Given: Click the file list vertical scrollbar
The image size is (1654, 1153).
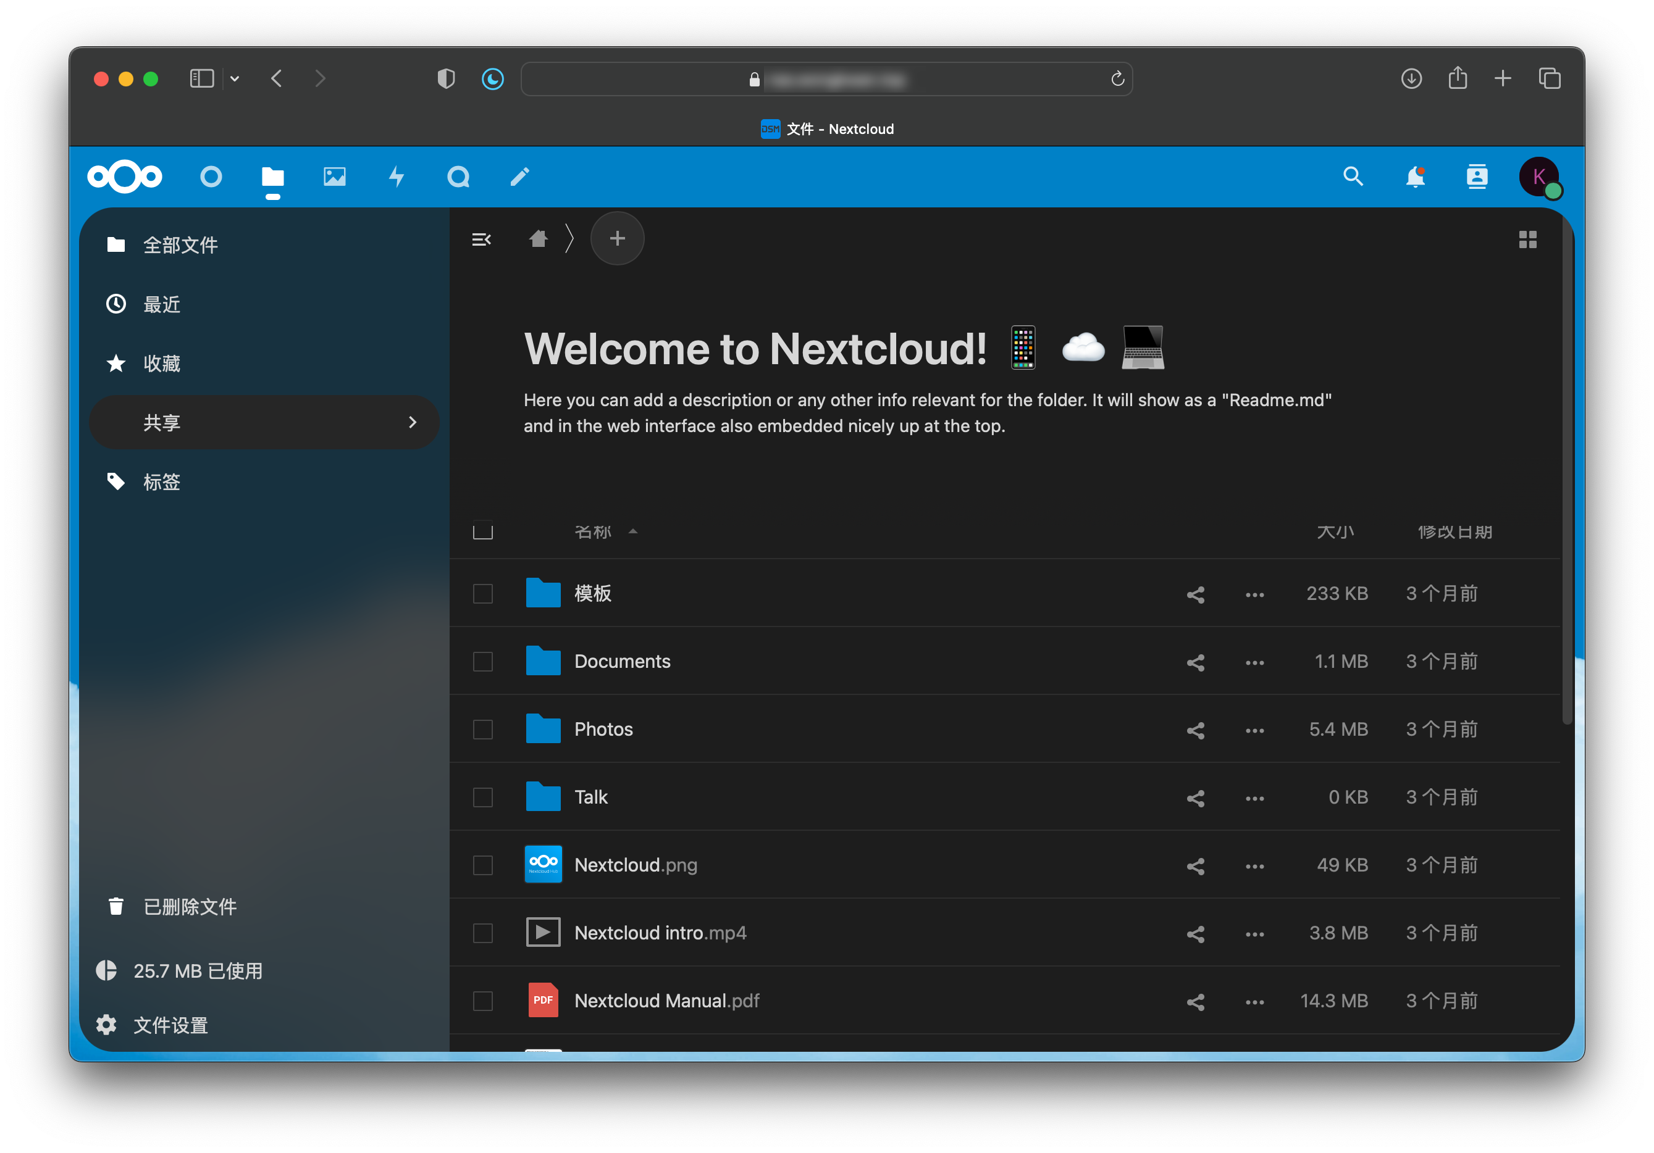Looking at the screenshot, I should (1566, 468).
